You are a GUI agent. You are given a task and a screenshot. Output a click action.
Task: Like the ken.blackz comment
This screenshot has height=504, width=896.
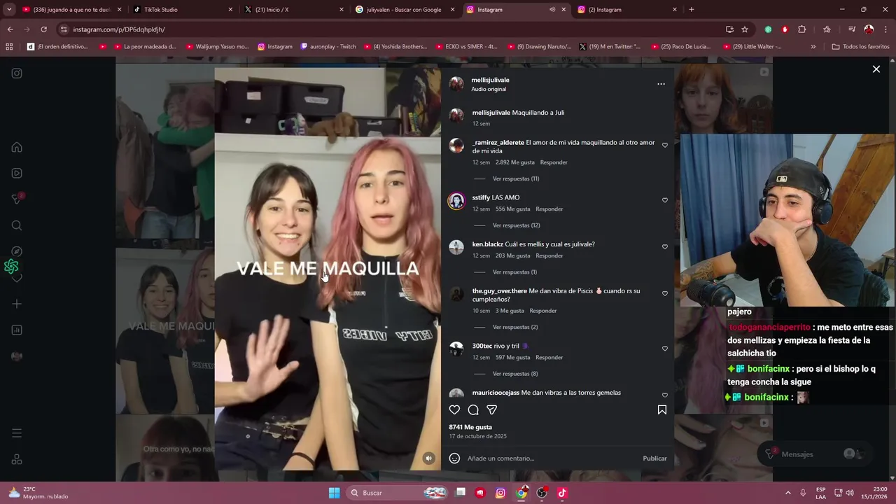tap(665, 247)
